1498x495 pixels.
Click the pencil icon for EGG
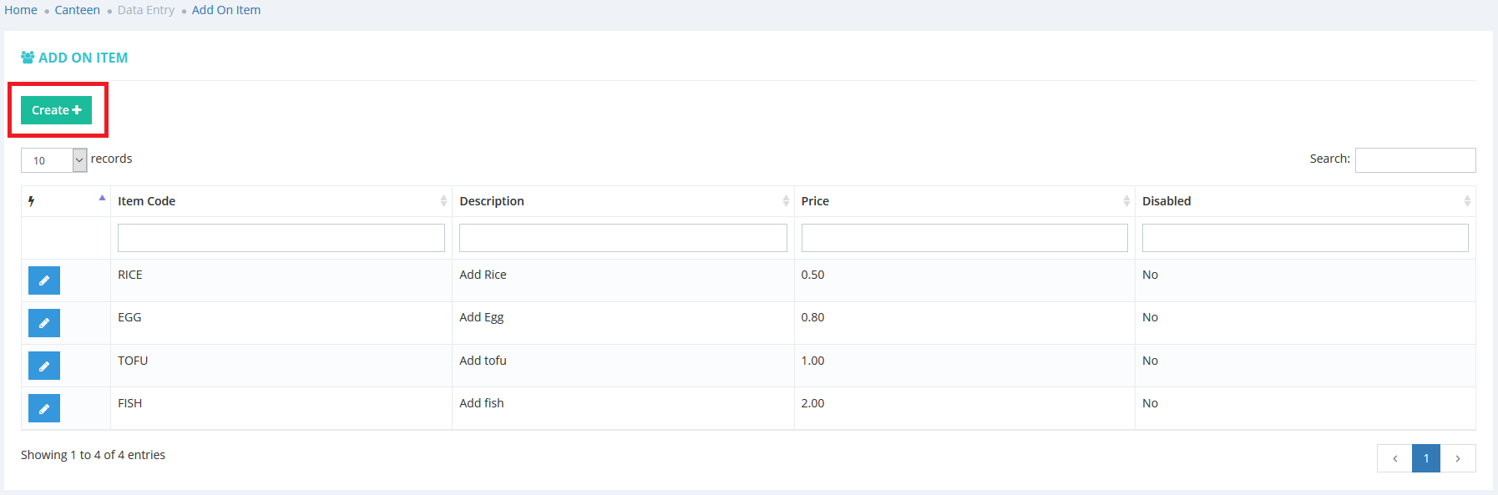tap(44, 323)
